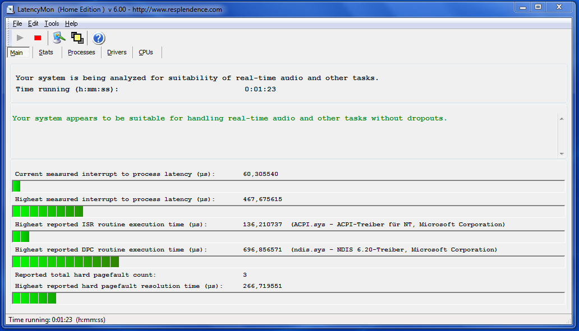Open the Edit menu

click(x=33, y=24)
